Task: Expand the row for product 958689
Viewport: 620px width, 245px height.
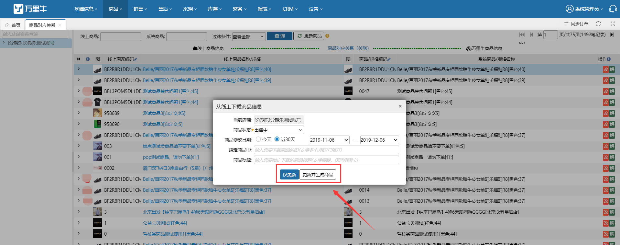Action: coord(79,113)
